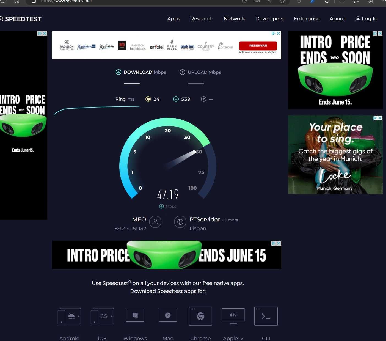
Task: Click the MEO provider user icon
Action: tap(155, 222)
